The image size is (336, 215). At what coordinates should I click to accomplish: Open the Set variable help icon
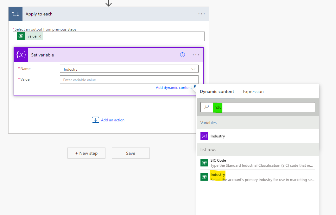[182, 55]
